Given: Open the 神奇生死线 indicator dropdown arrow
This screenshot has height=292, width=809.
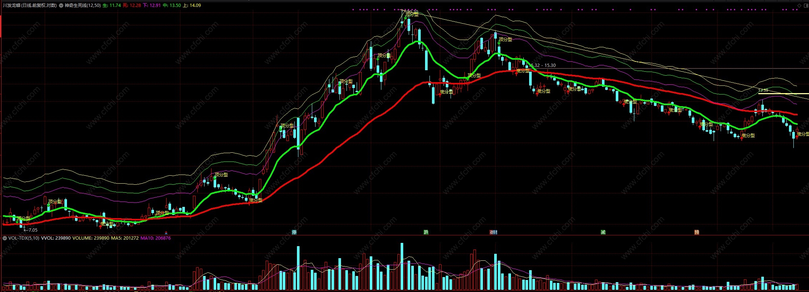Looking at the screenshot, I should click(x=61, y=5).
